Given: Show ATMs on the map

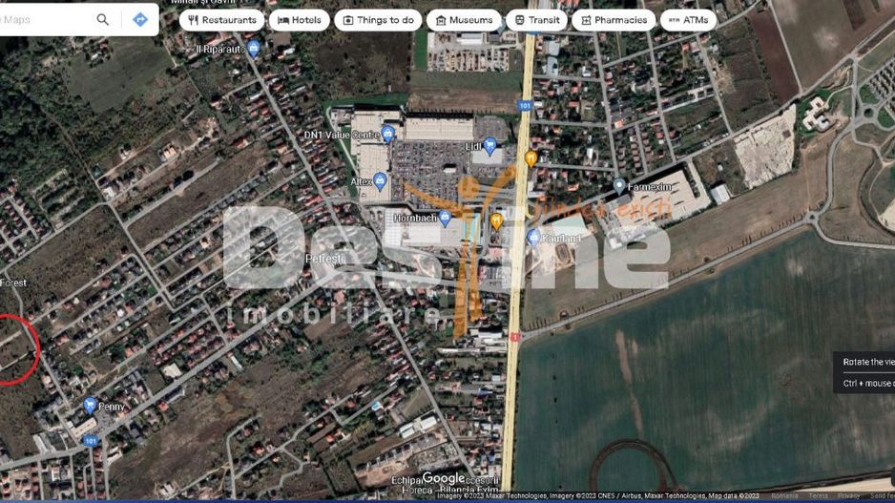Looking at the screenshot, I should 688,20.
